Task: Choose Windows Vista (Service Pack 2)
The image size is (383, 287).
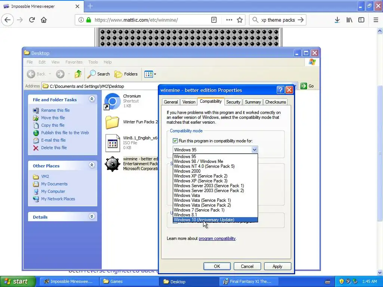Action: point(215,205)
